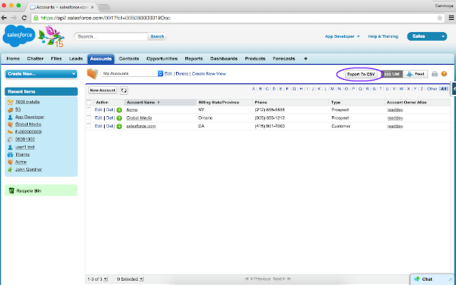This screenshot has height=285, width=456.
Task: Click green plus icon in Acme row
Action: pyautogui.click(x=119, y=110)
